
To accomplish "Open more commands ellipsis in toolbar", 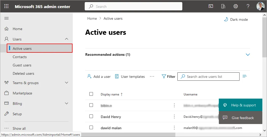I will click(152, 77).
